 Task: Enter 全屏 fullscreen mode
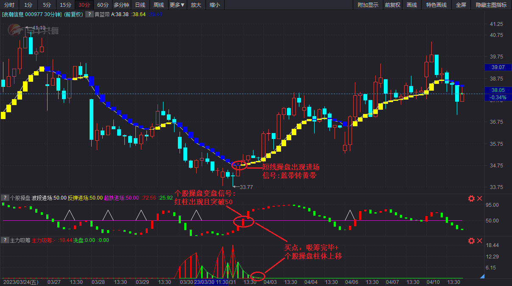(x=461, y=5)
